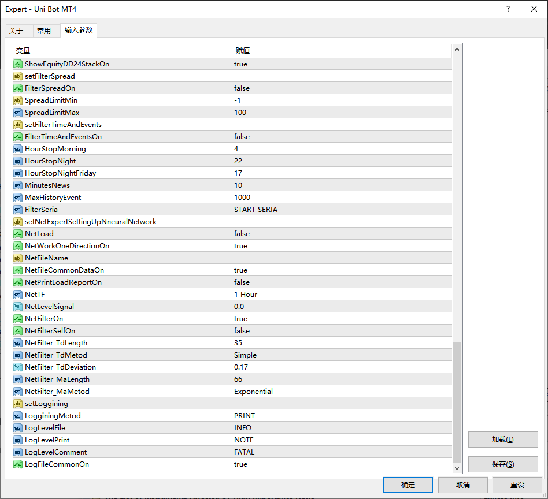Click the SpreadLimitMax integer type icon
This screenshot has width=548, height=499.
(x=18, y=113)
